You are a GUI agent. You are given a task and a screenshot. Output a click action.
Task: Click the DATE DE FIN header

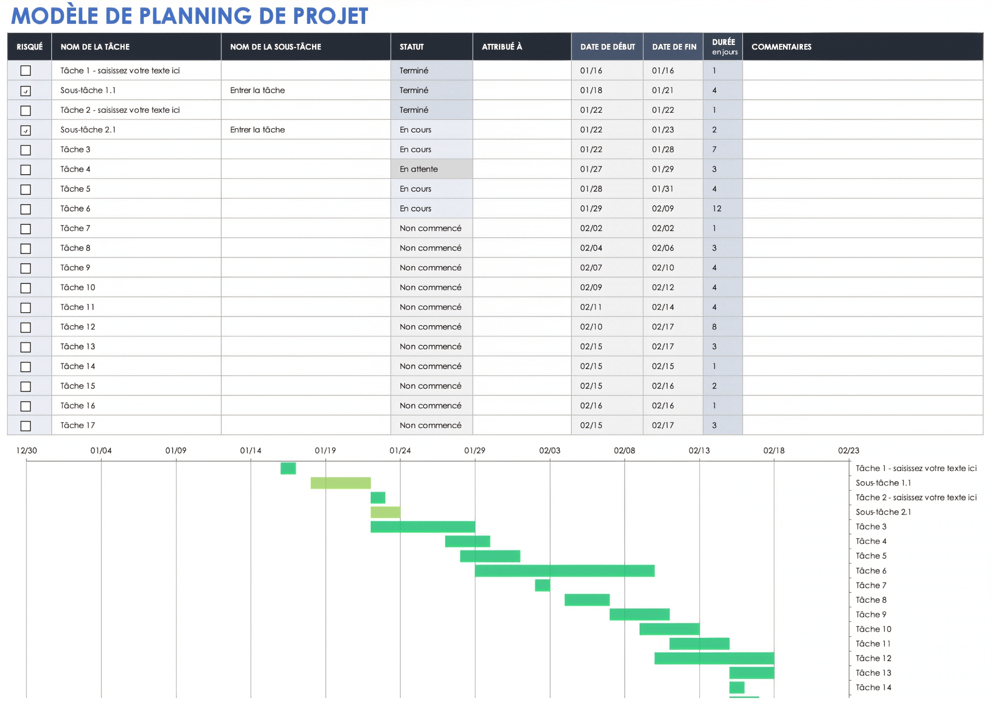coord(673,47)
